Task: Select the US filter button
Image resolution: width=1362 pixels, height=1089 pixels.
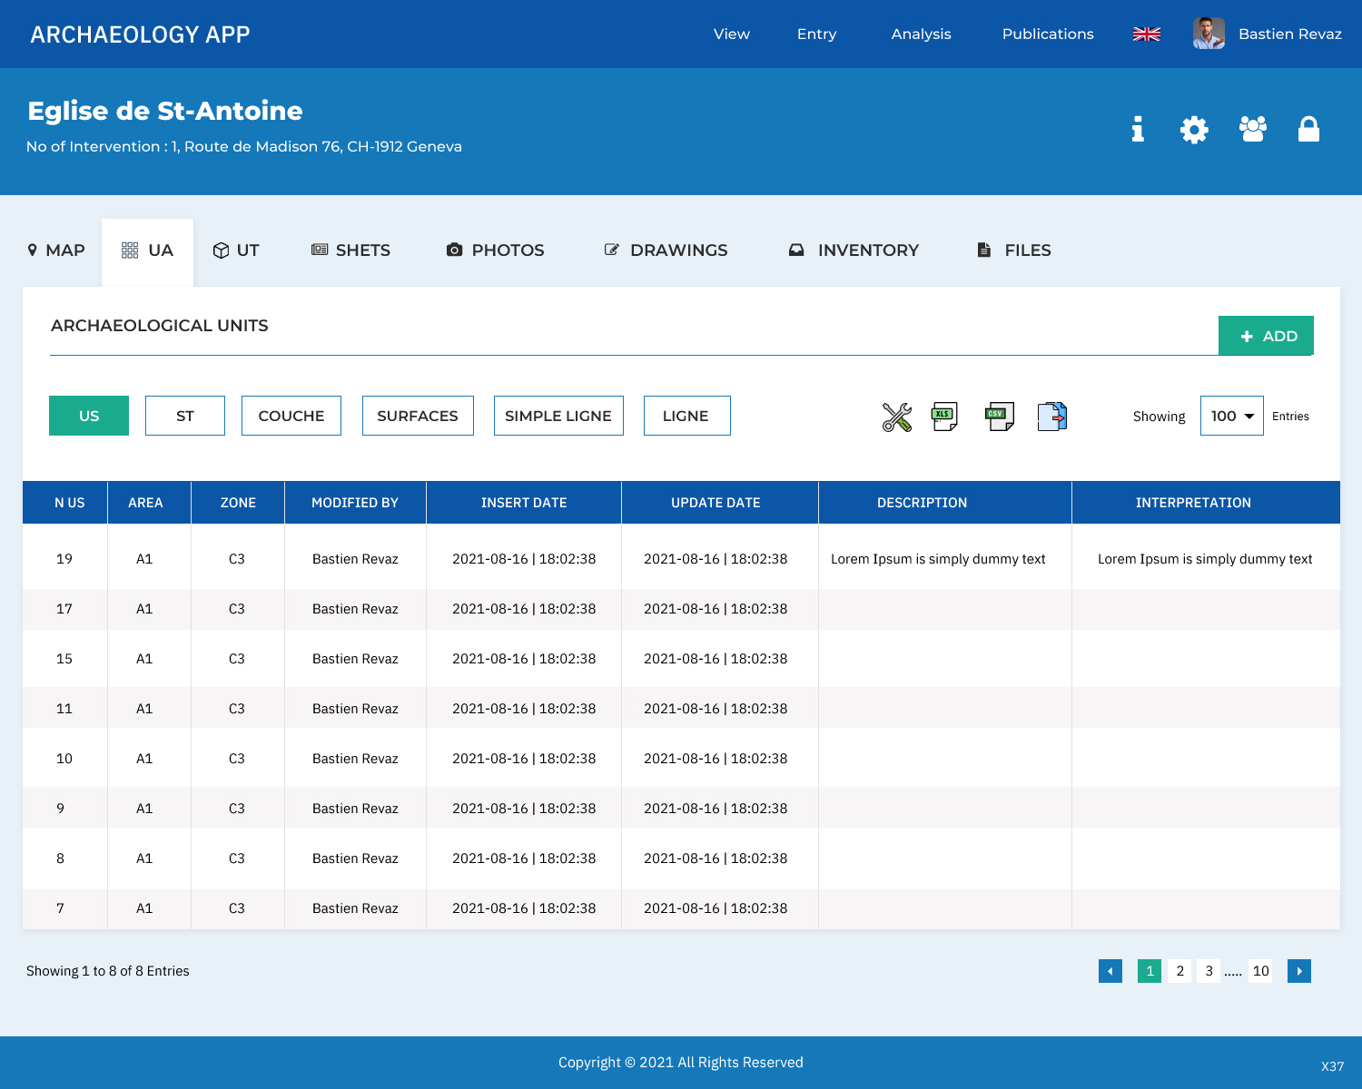Action: click(89, 416)
